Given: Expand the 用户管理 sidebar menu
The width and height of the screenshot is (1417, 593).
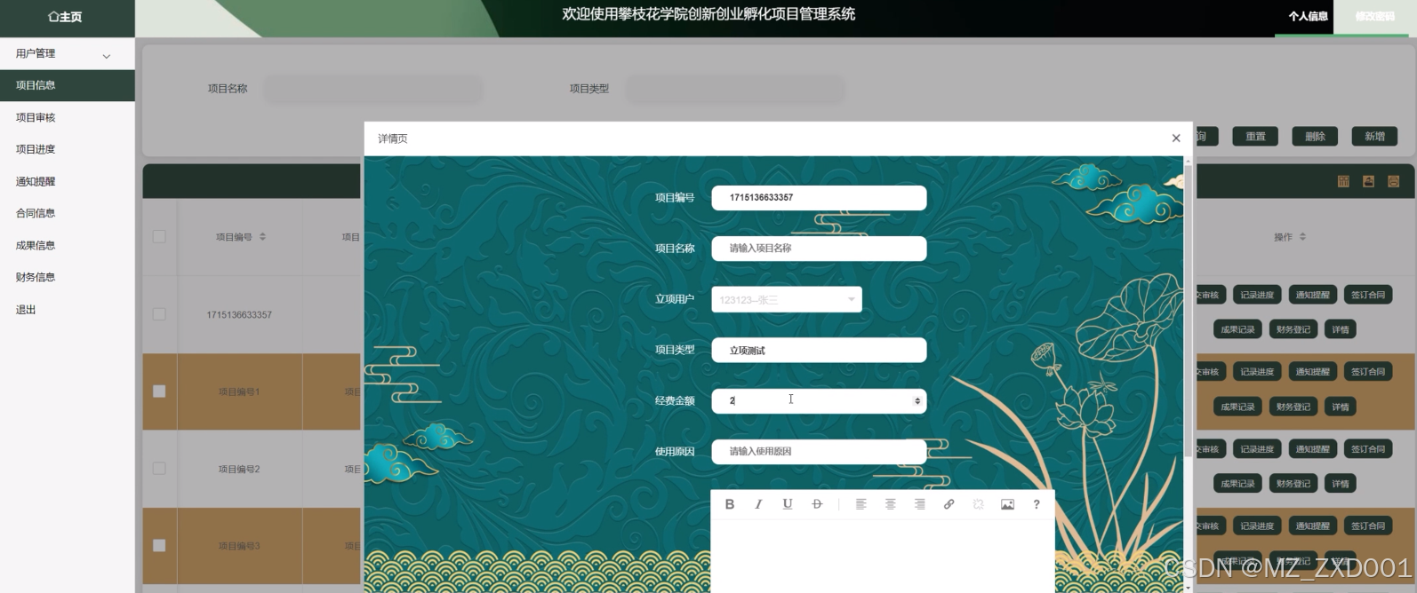Looking at the screenshot, I should point(68,53).
